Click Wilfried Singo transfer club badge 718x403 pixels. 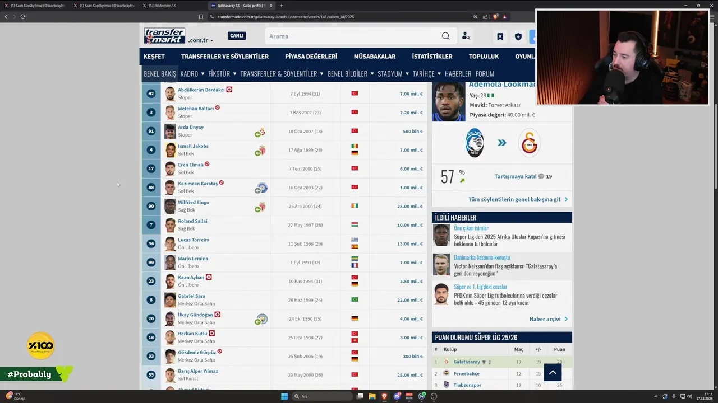pos(260,207)
